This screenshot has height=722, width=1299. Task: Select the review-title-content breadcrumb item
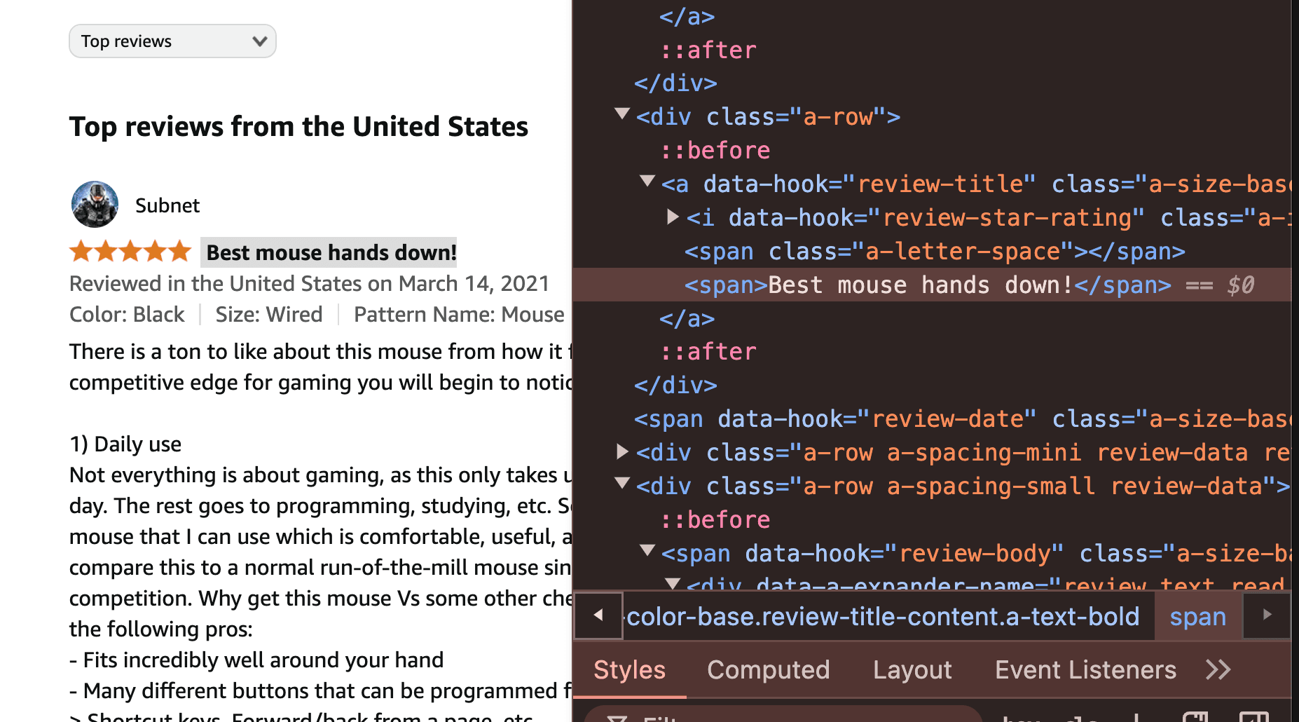point(883,617)
